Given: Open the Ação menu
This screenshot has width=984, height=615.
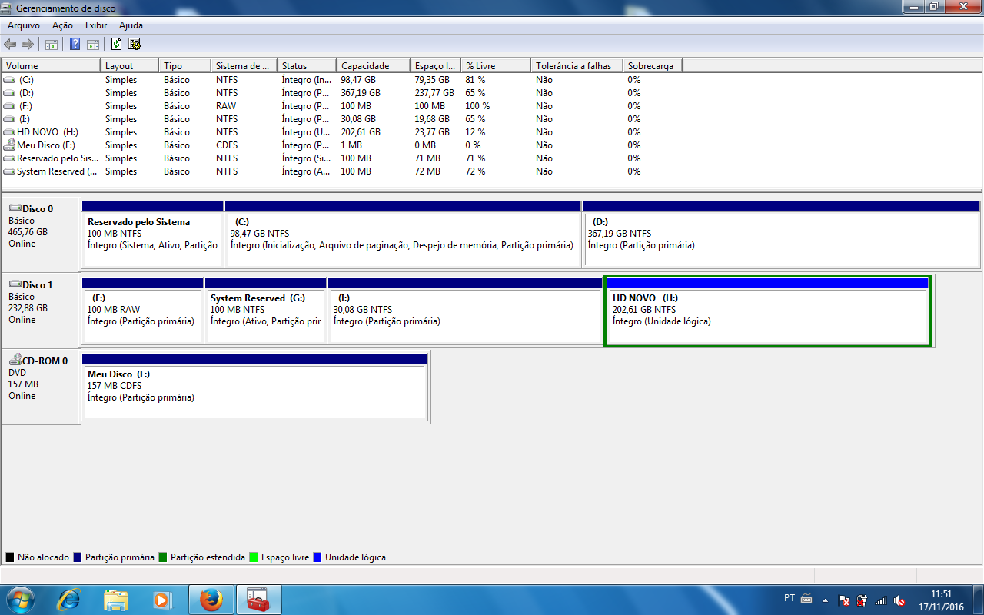Looking at the screenshot, I should [x=62, y=25].
